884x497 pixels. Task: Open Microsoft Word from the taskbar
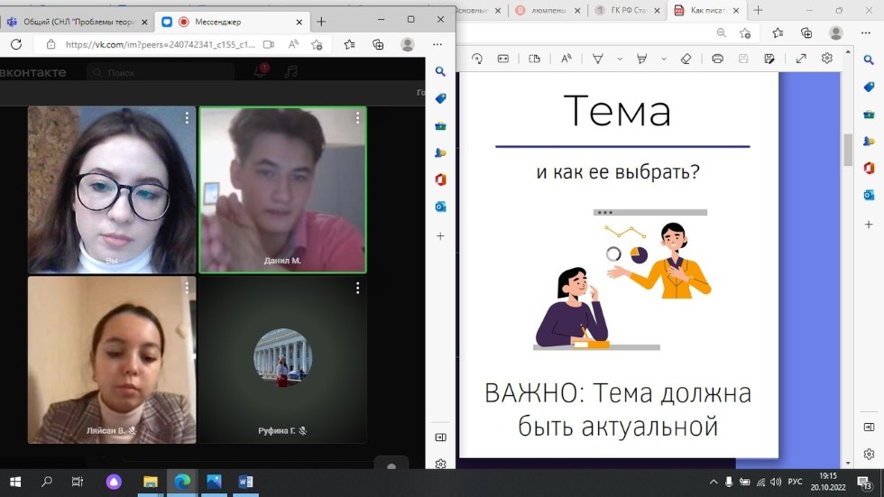tap(245, 482)
